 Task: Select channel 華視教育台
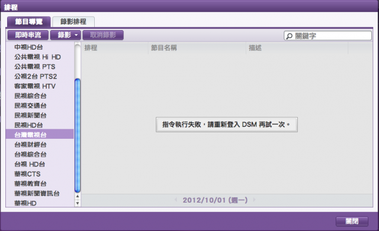[40, 184]
